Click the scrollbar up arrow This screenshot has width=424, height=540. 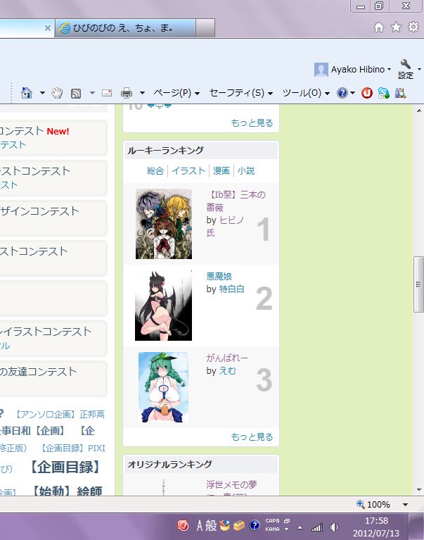pyautogui.click(x=418, y=111)
